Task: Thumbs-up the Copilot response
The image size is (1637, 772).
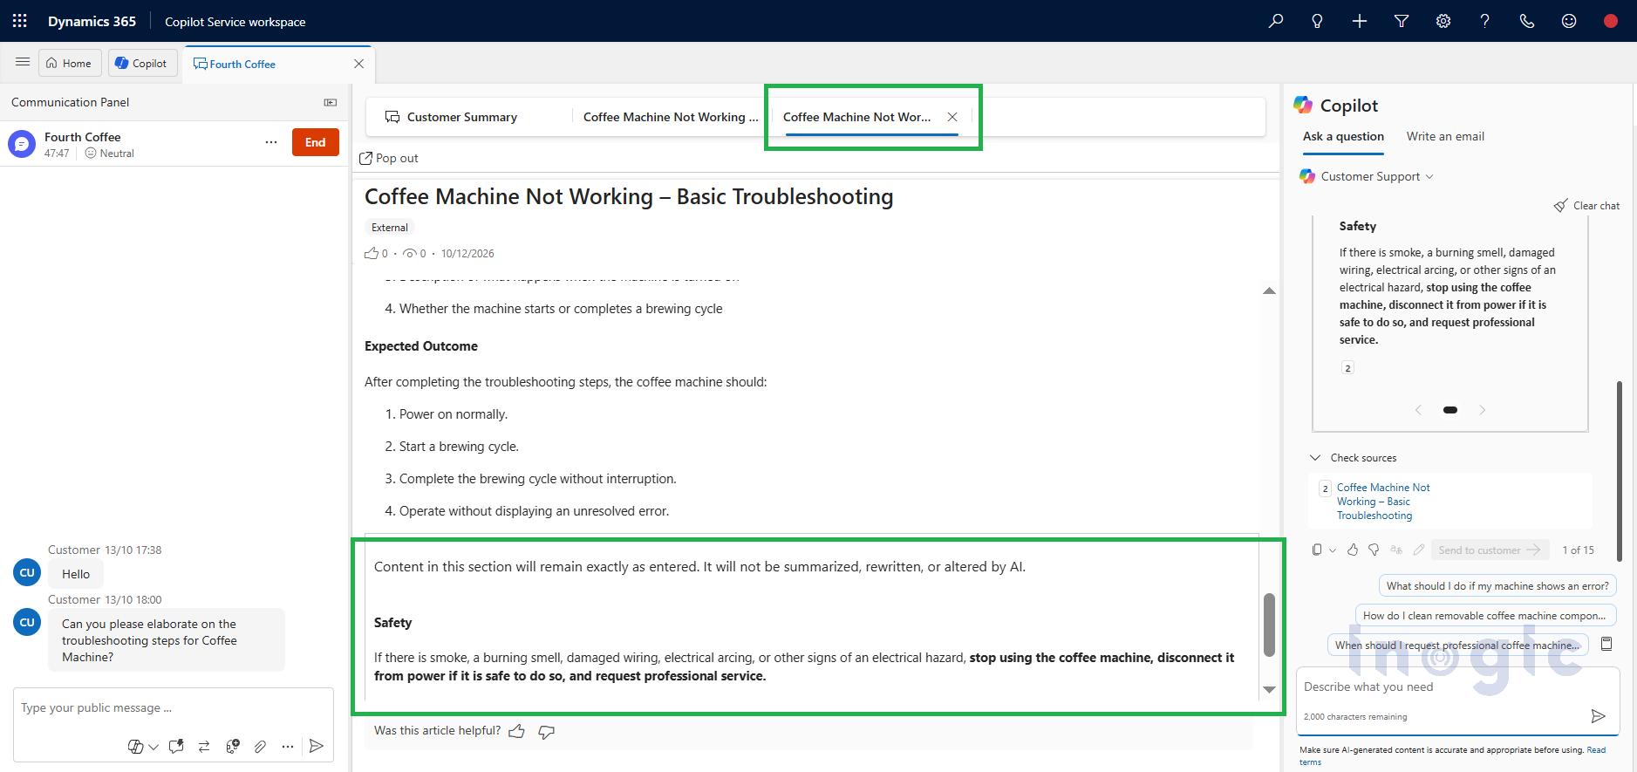Action: (1353, 550)
